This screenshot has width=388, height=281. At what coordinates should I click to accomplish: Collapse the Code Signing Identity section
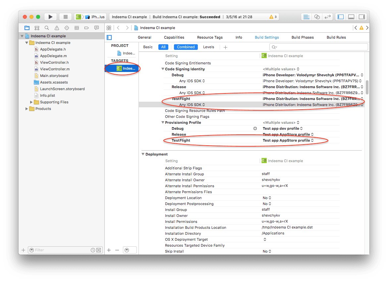[x=163, y=69]
